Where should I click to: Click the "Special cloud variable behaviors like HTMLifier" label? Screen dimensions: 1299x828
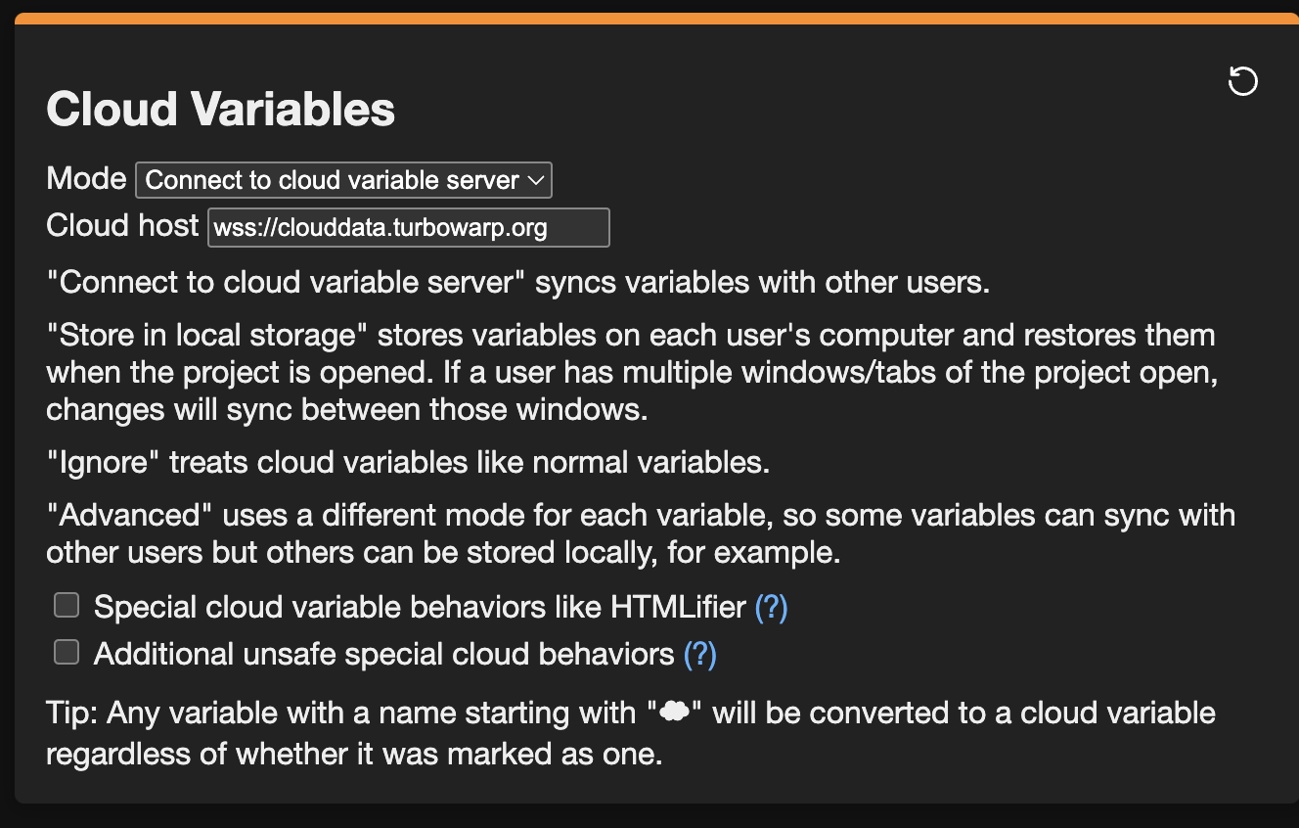coord(420,608)
